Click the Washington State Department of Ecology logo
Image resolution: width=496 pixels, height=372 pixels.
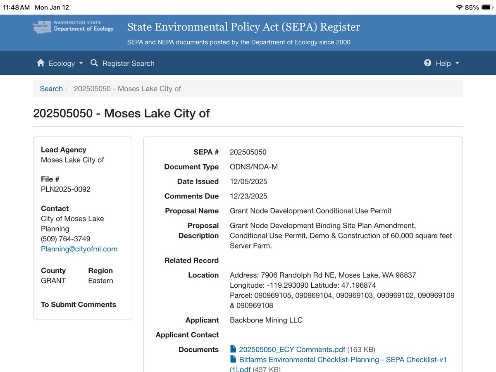coord(73,26)
